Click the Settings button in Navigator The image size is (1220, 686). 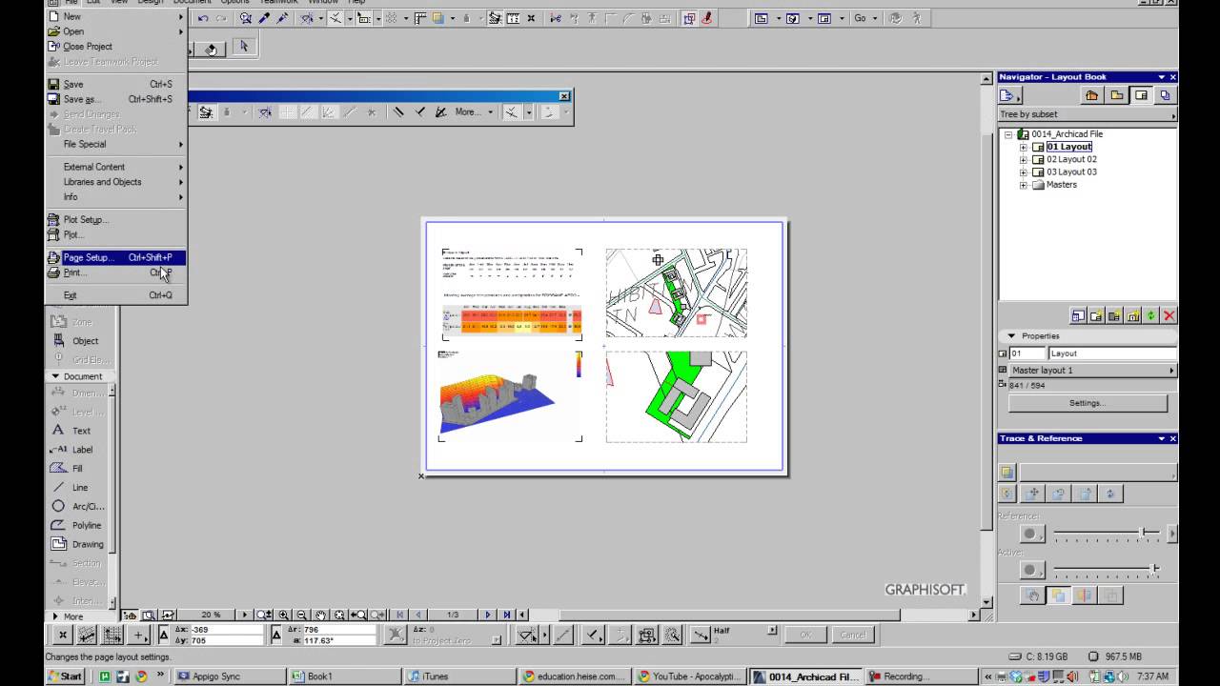pos(1087,403)
